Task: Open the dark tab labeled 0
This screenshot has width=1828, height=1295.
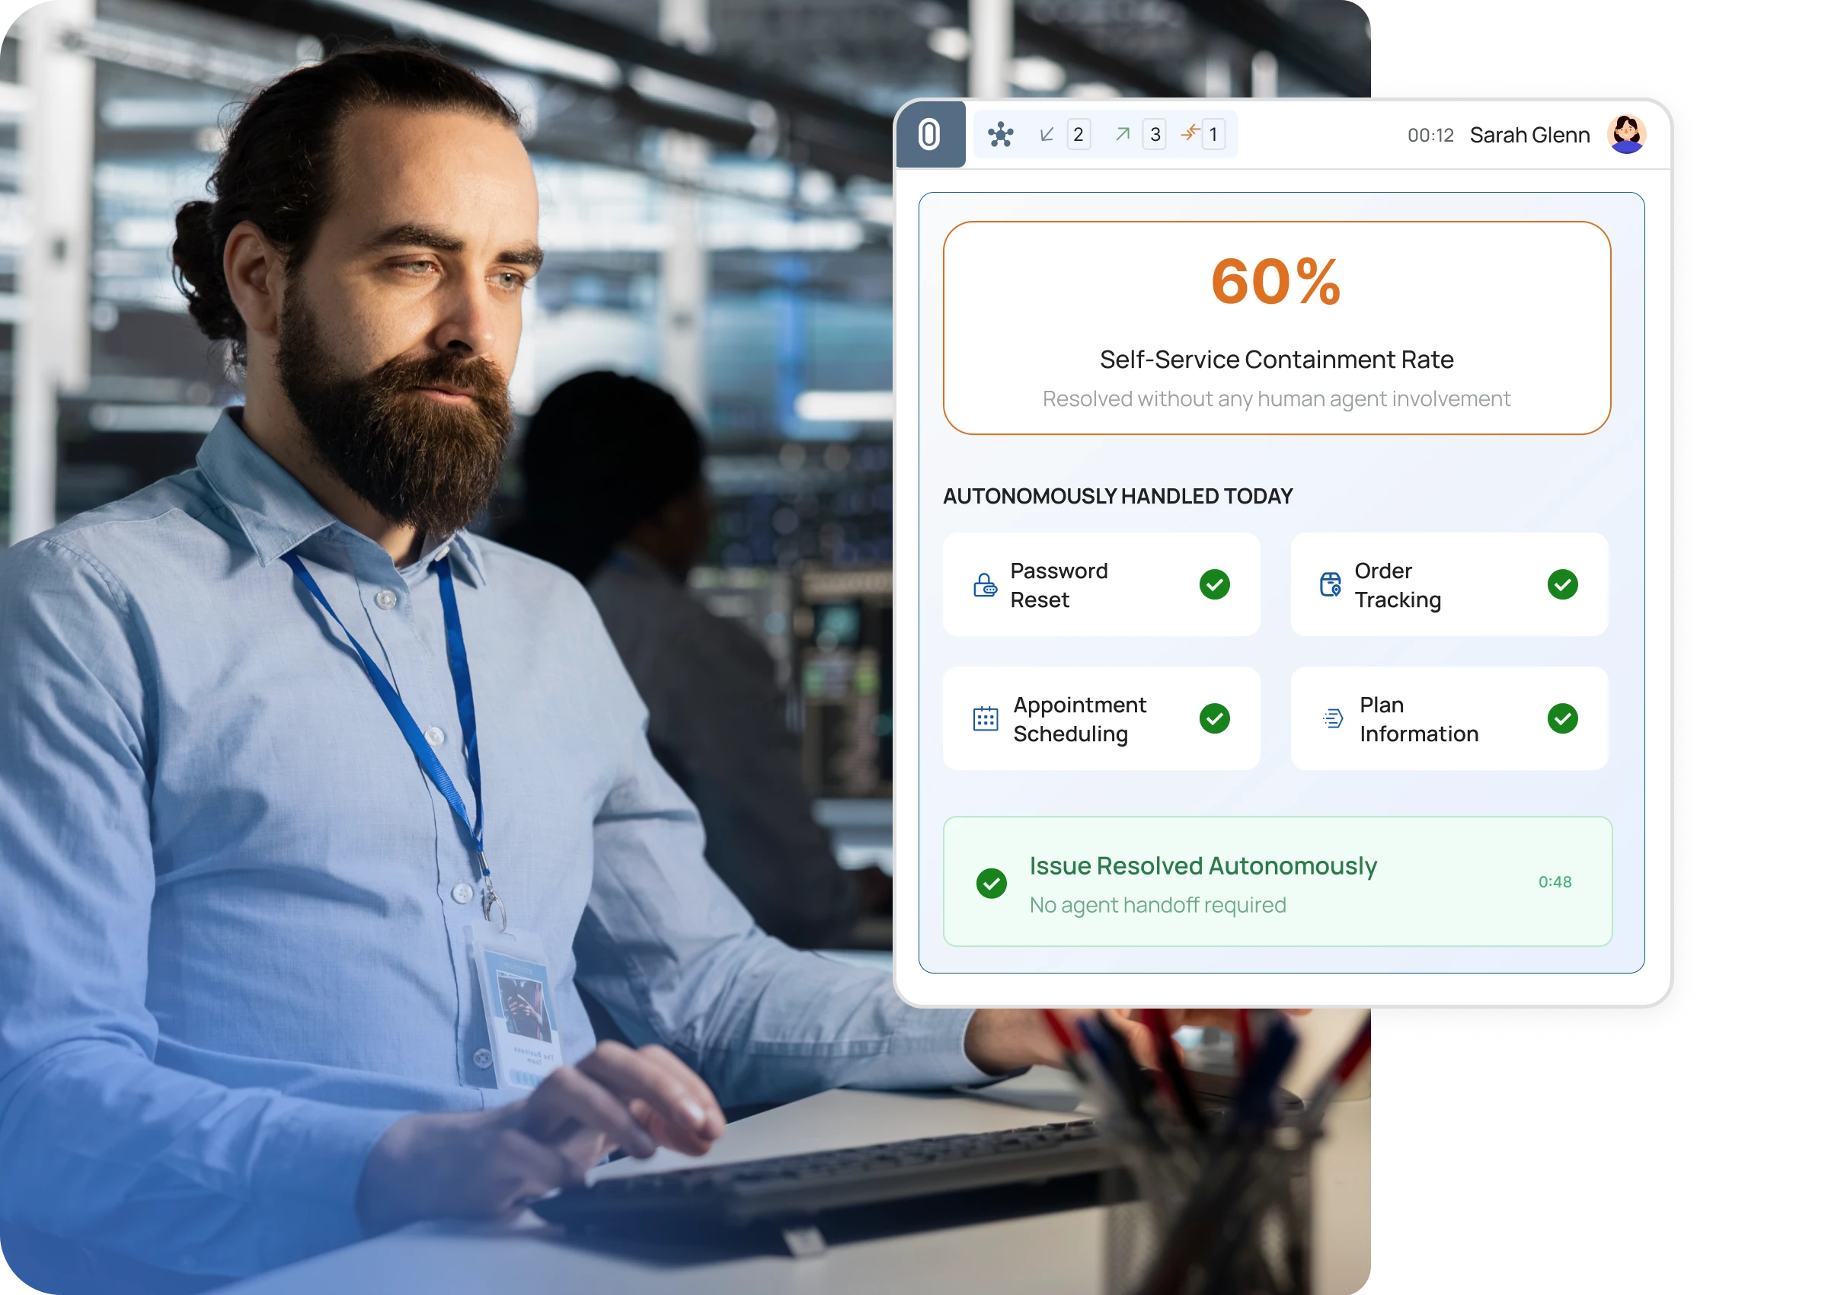Action: [x=929, y=134]
